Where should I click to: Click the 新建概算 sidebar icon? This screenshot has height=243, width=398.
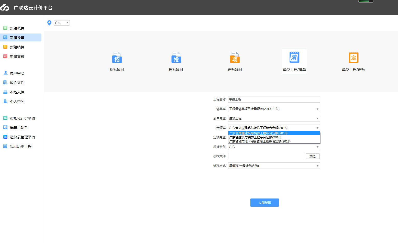(x=5, y=28)
